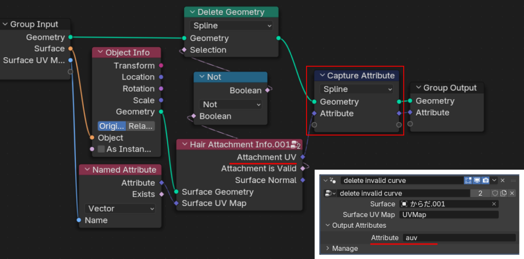Collapse the Output Attributes section

(328, 225)
